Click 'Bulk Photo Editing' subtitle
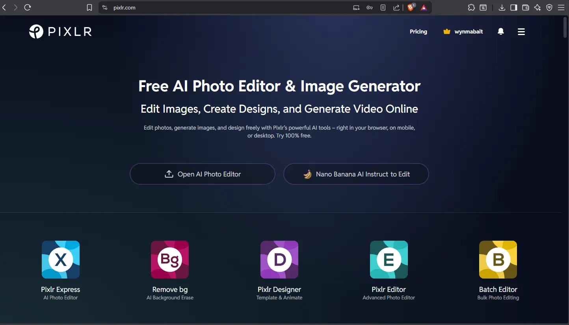The height and width of the screenshot is (325, 569). click(498, 298)
